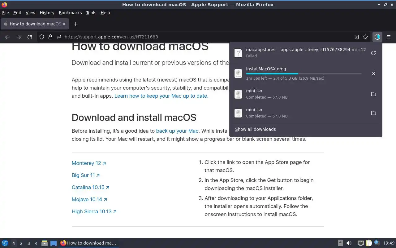Viewport: 396px width, 248px height.
Task: Click the site security padlock icon
Action: point(50,37)
